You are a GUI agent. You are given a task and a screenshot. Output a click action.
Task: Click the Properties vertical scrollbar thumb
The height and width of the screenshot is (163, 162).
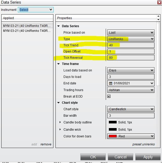point(158,54)
